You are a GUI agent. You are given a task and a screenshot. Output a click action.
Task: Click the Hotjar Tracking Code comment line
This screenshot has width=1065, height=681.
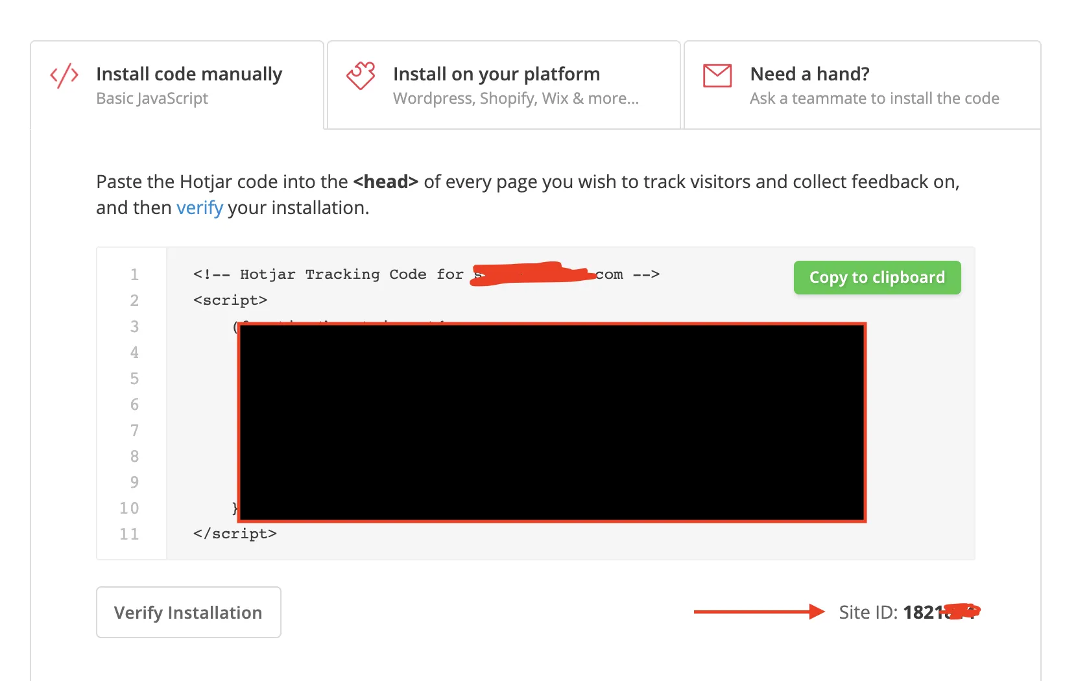click(426, 274)
